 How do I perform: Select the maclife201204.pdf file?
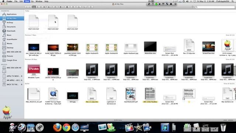tap(131, 95)
